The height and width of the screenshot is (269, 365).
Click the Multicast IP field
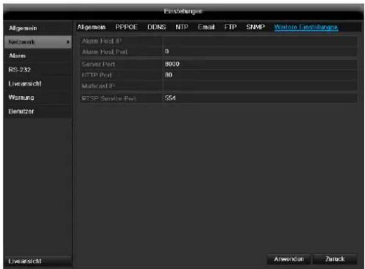coord(260,86)
